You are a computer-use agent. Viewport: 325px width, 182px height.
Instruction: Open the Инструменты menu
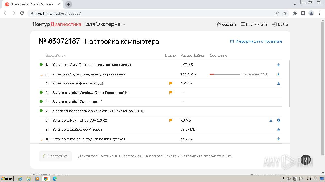pyautogui.click(x=254, y=24)
